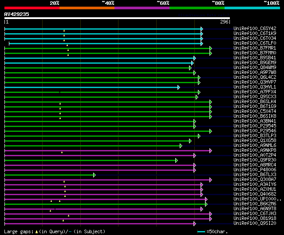Click the yellow gap icon in legend
This screenshot has width=284, height=235.
point(36,231)
